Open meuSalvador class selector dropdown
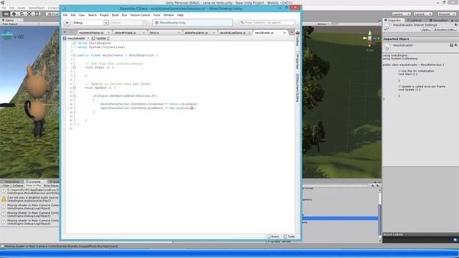 coord(77,38)
